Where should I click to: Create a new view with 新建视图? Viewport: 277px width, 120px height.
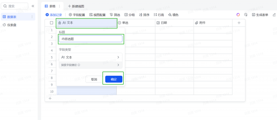click(76, 6)
